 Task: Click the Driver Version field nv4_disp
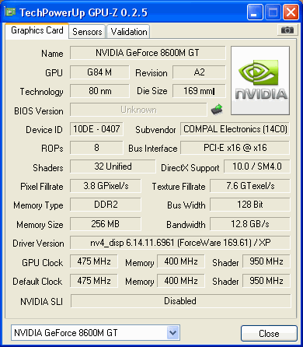coord(180,243)
